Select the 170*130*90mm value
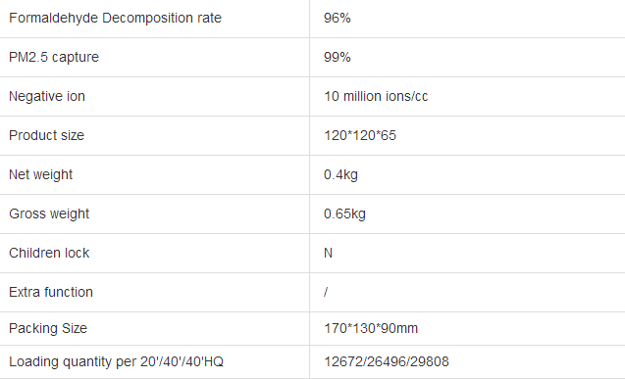 [x=371, y=328]
